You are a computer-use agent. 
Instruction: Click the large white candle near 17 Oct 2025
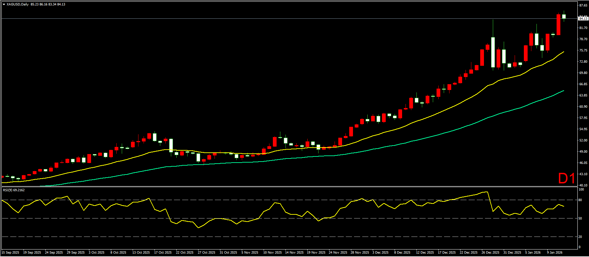[171, 145]
